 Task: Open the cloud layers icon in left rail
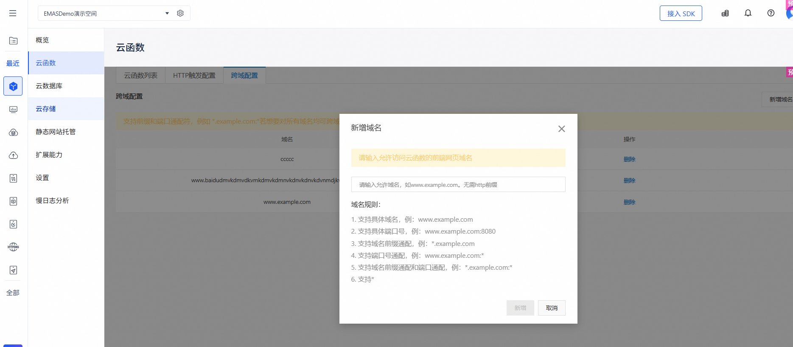pyautogui.click(x=13, y=133)
